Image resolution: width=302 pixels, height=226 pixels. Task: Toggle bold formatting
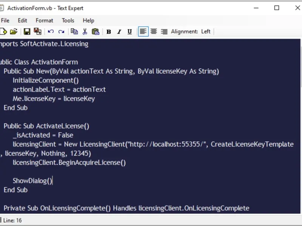[x=109, y=32]
